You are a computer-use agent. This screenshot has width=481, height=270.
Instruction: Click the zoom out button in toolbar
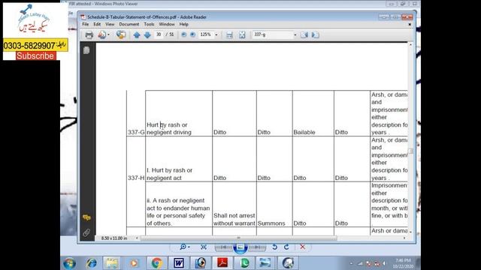(x=183, y=34)
